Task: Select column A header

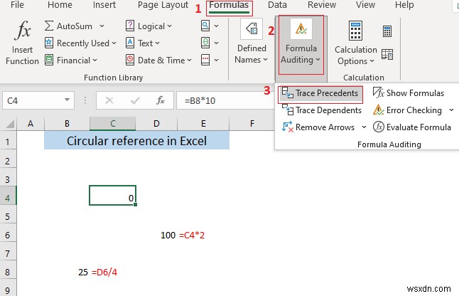Action: 31,124
